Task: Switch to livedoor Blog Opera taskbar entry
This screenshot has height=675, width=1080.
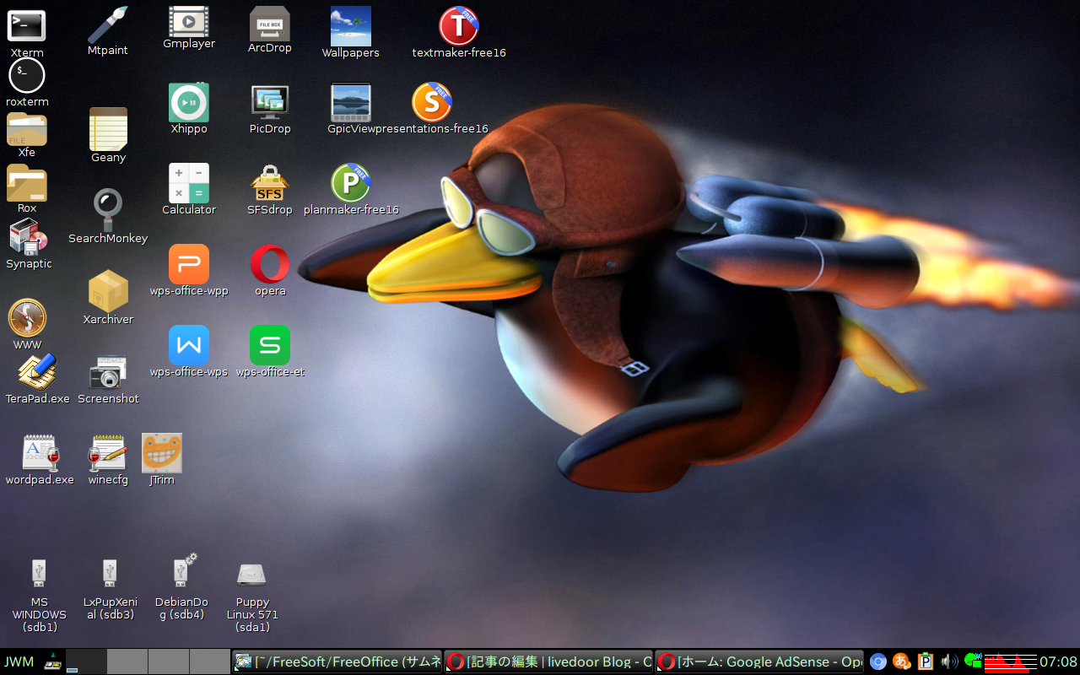Action: [x=549, y=661]
